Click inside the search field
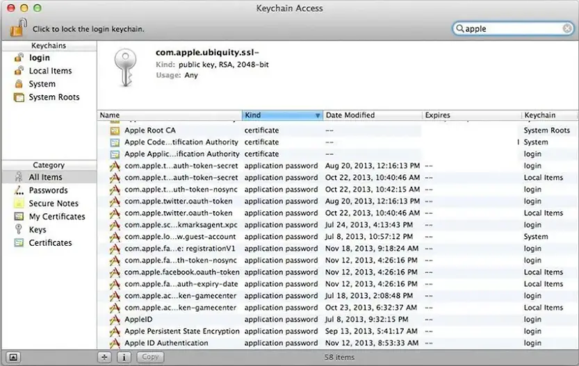 (x=513, y=28)
